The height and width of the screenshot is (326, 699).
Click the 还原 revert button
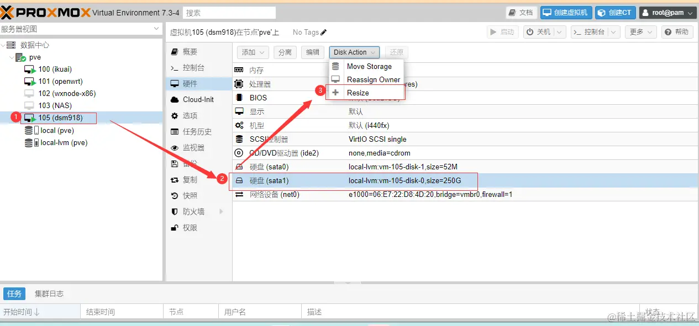pos(397,52)
